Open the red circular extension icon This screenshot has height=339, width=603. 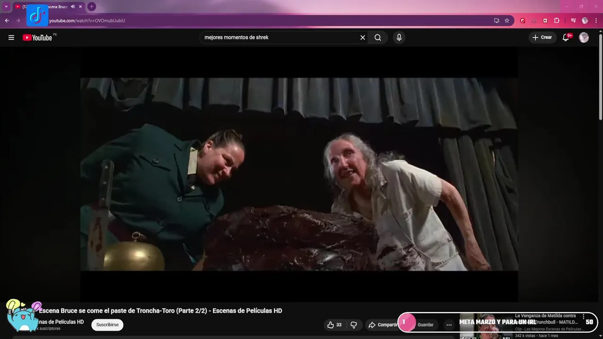click(x=522, y=21)
